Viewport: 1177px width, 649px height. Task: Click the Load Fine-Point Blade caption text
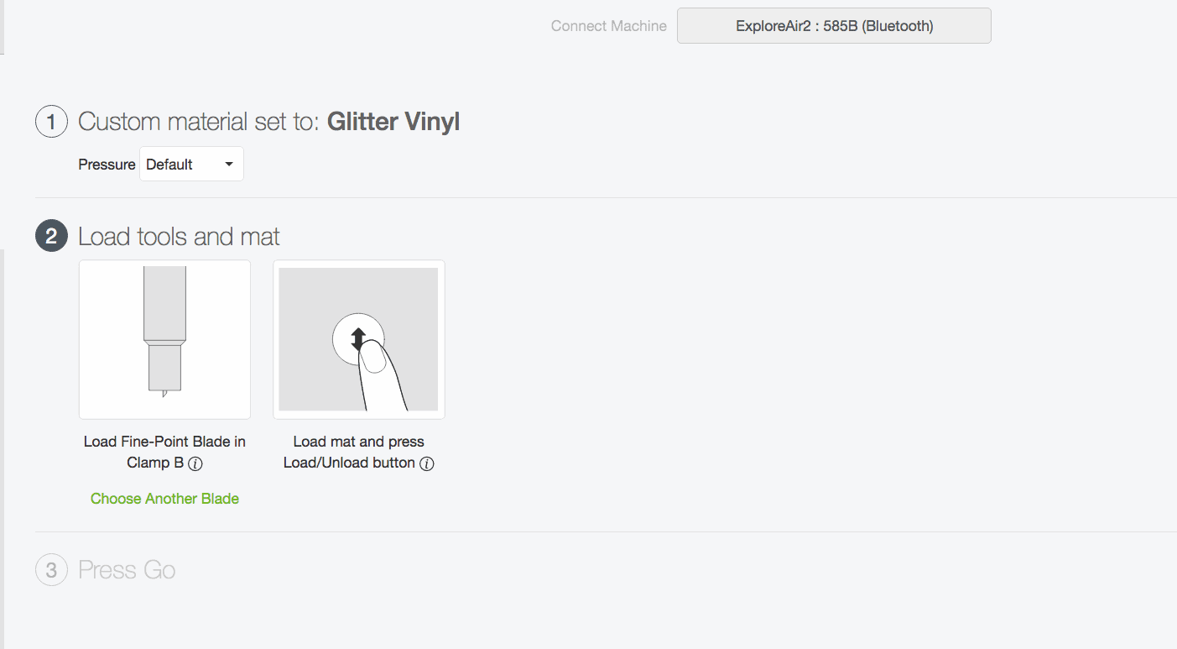(x=164, y=442)
